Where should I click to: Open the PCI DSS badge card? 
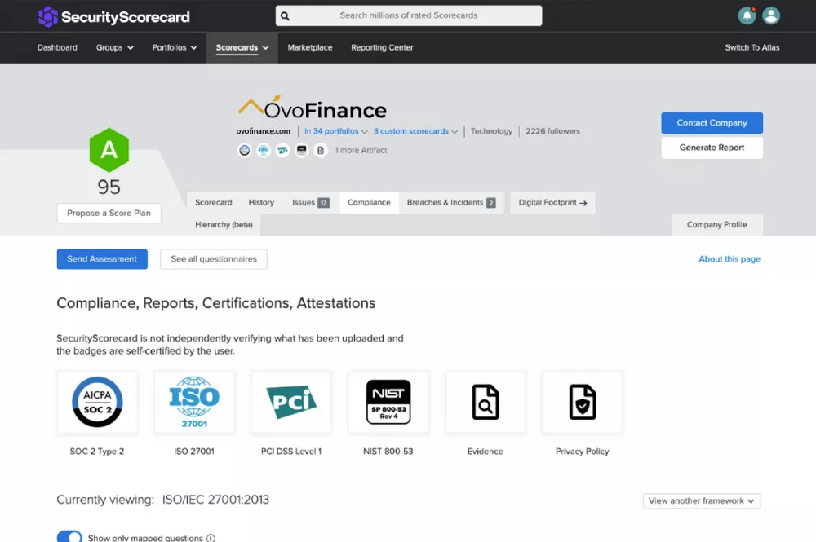291,402
